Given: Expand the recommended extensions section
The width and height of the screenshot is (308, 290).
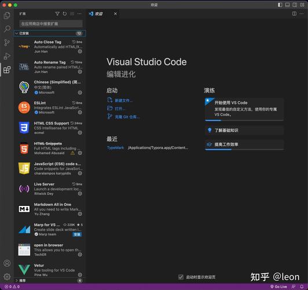Looking at the screenshot, I should (50, 281).
